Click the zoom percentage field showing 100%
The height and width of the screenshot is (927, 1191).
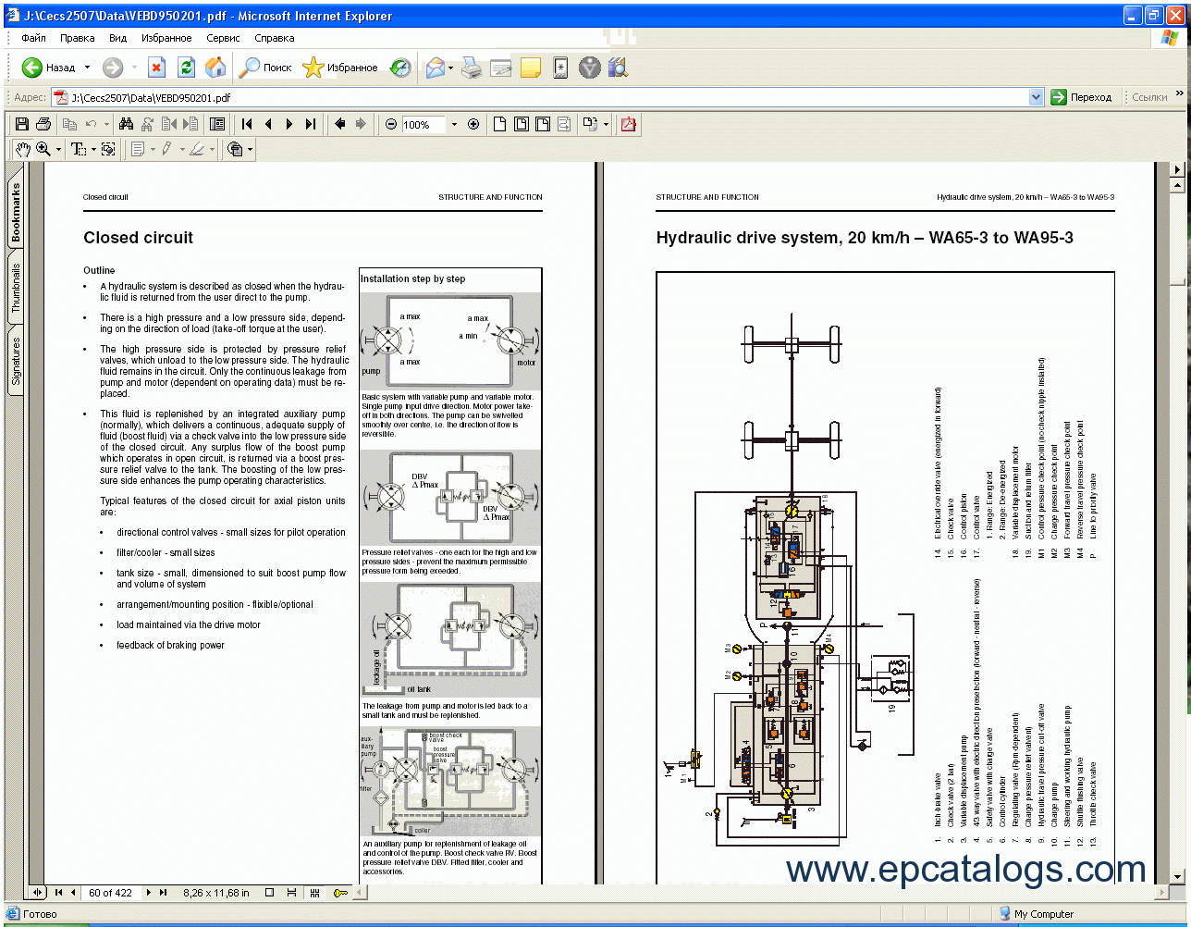(x=424, y=124)
